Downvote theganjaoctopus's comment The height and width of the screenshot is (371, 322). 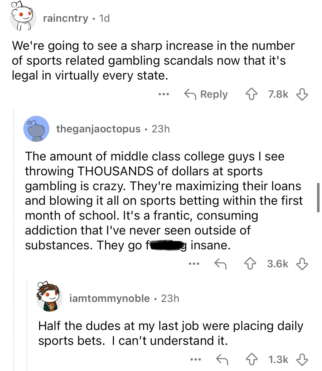pyautogui.click(x=302, y=264)
